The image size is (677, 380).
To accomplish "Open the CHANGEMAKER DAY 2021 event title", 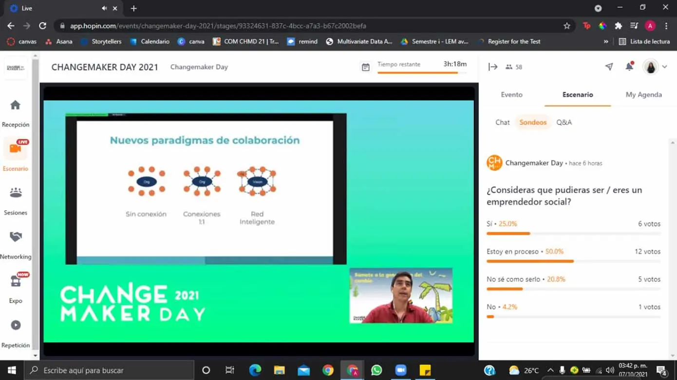I will click(105, 67).
